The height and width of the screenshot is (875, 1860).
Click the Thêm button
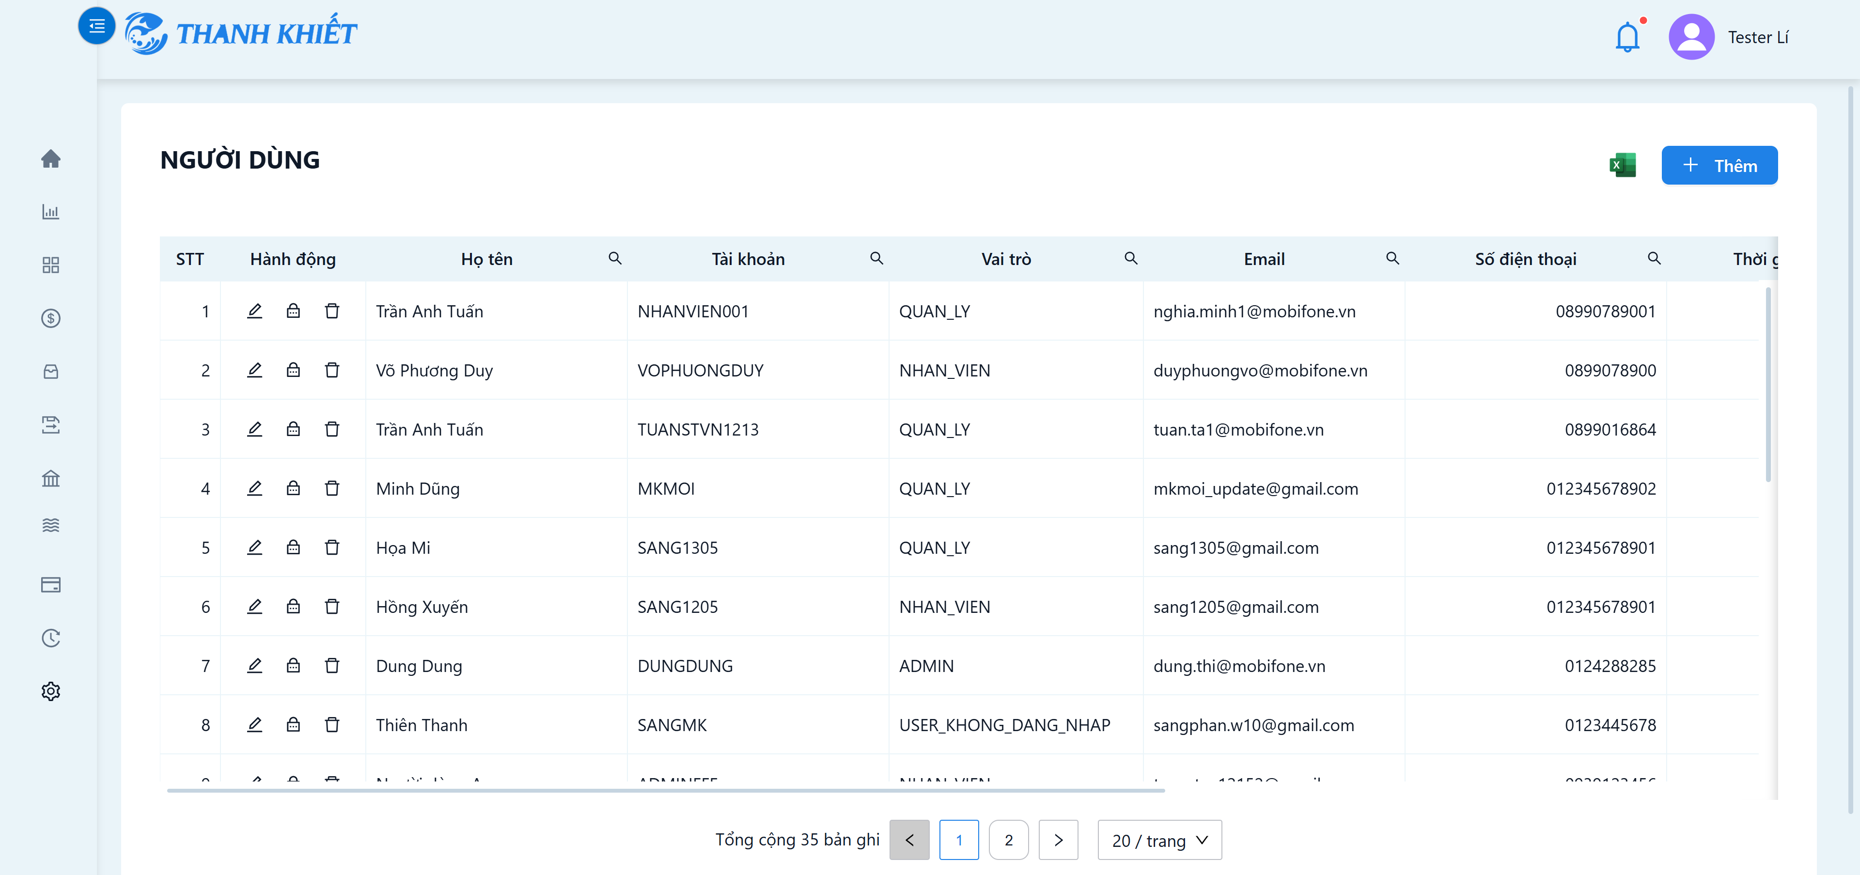[x=1719, y=165]
